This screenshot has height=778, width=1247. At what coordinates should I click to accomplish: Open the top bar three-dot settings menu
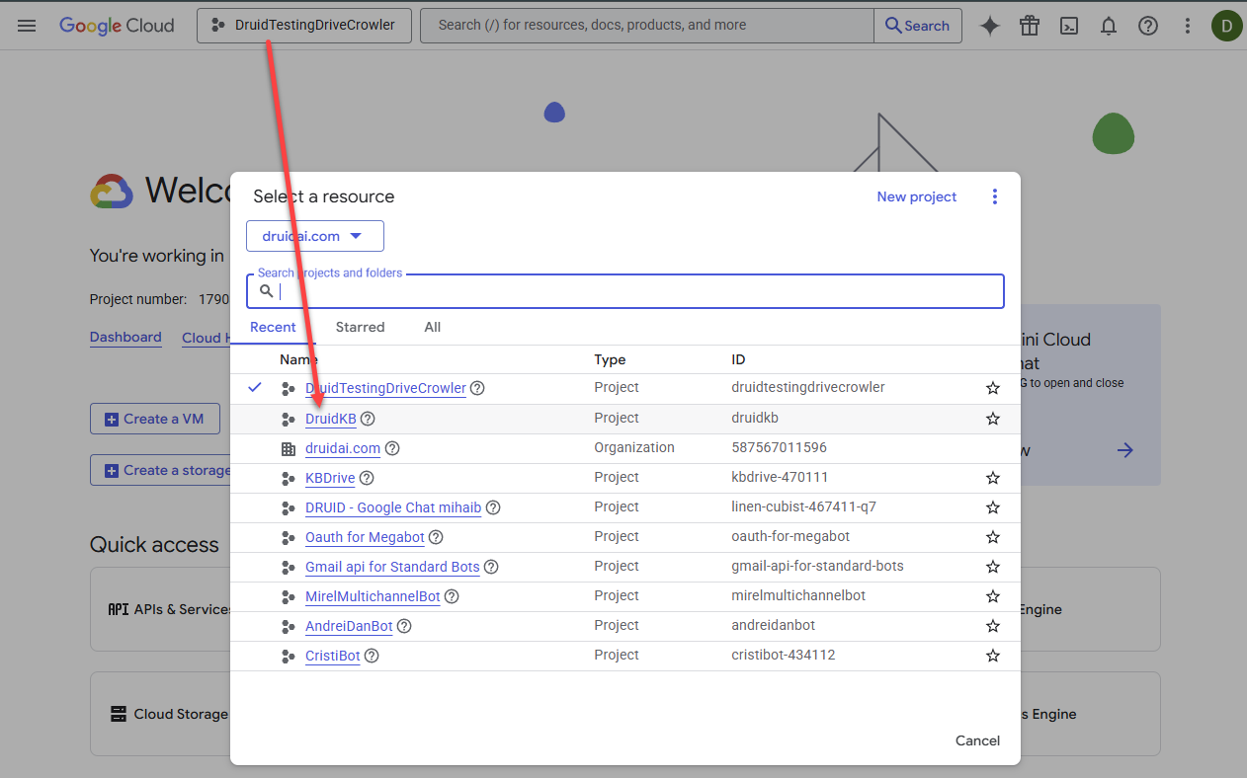(x=1188, y=27)
